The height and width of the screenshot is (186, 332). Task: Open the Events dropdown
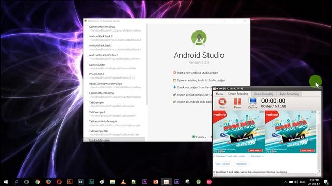[x=199, y=137]
